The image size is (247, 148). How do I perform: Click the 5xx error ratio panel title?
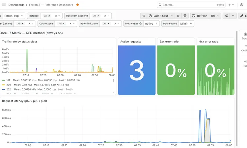point(169,42)
